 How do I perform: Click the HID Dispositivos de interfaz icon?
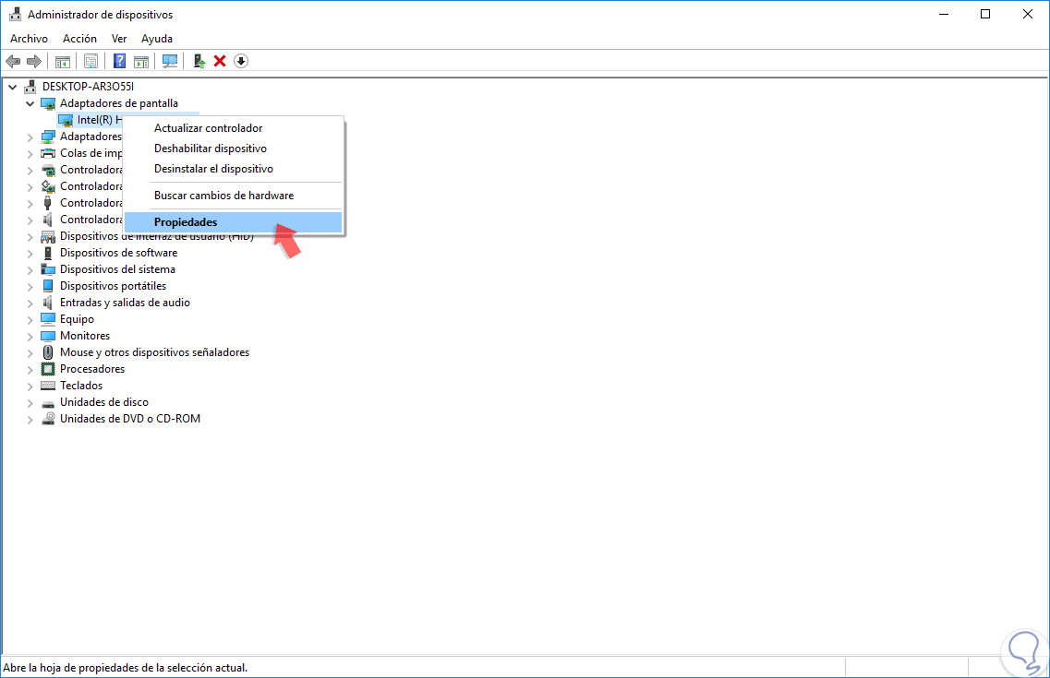[47, 236]
